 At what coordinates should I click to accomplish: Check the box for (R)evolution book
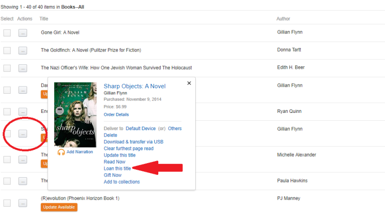7,203
